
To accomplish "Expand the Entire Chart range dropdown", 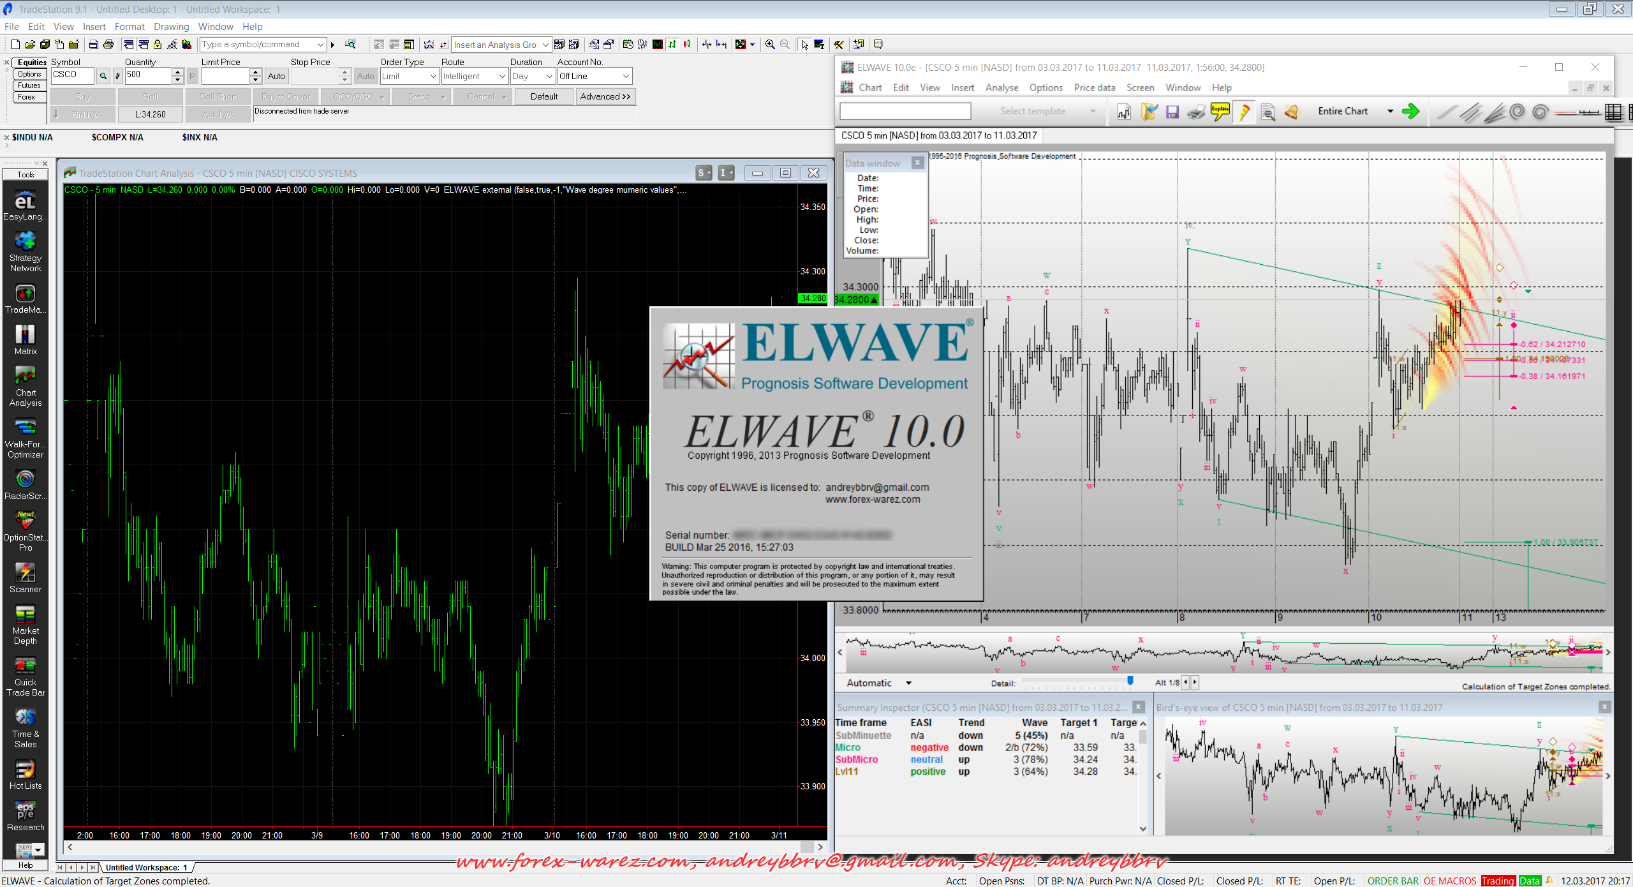I will (x=1390, y=112).
